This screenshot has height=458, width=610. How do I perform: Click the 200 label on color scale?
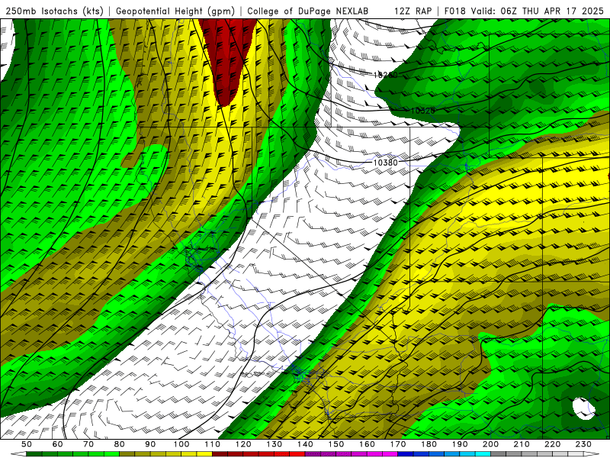click(x=491, y=444)
